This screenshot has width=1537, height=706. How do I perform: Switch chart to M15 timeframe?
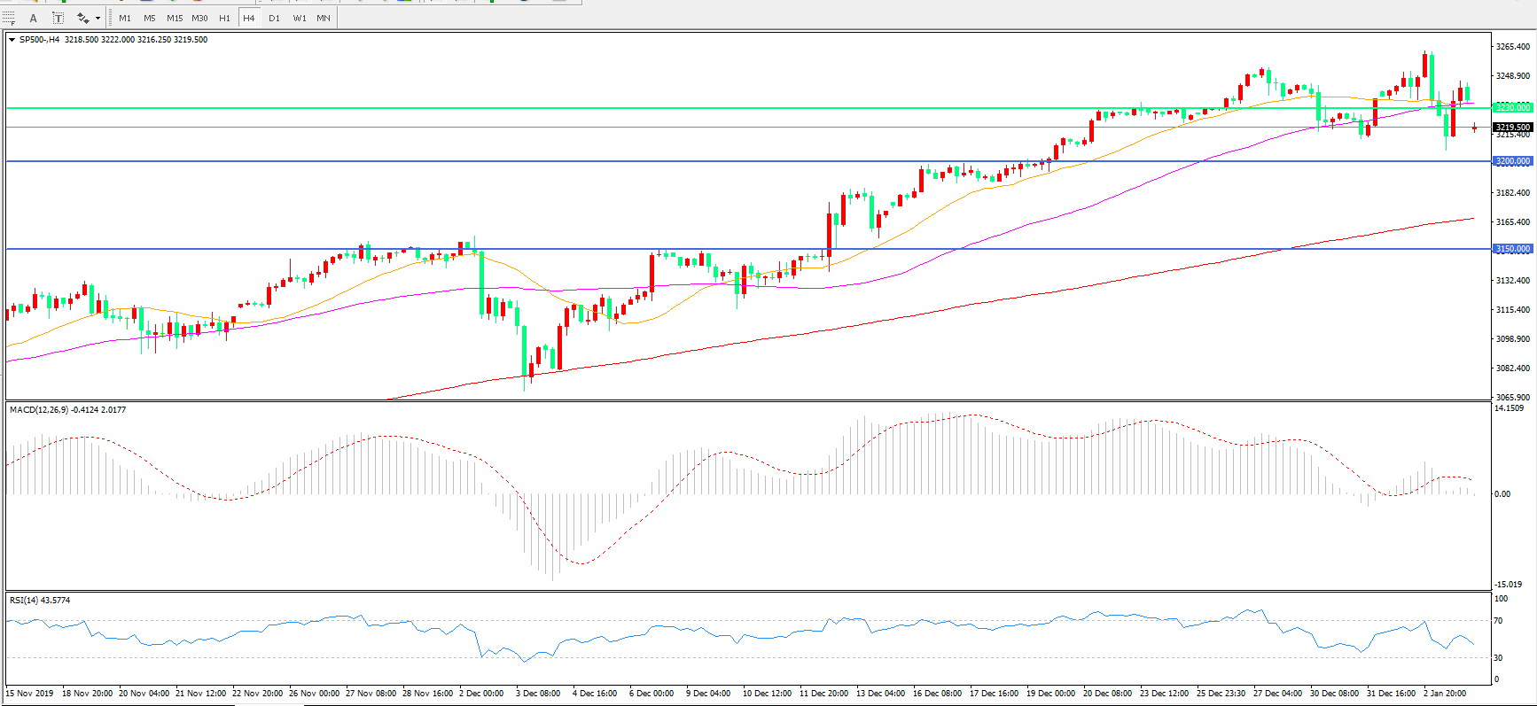175,18
